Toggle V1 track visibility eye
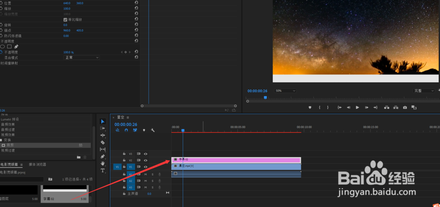440x207 pixels. (145, 167)
